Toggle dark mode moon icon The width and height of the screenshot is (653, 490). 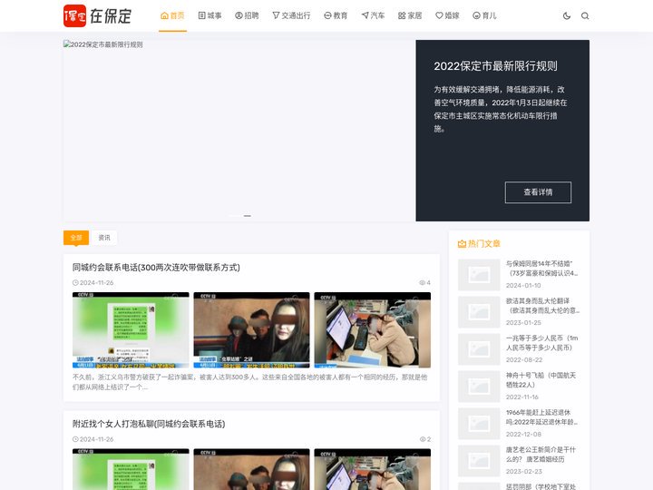567,15
